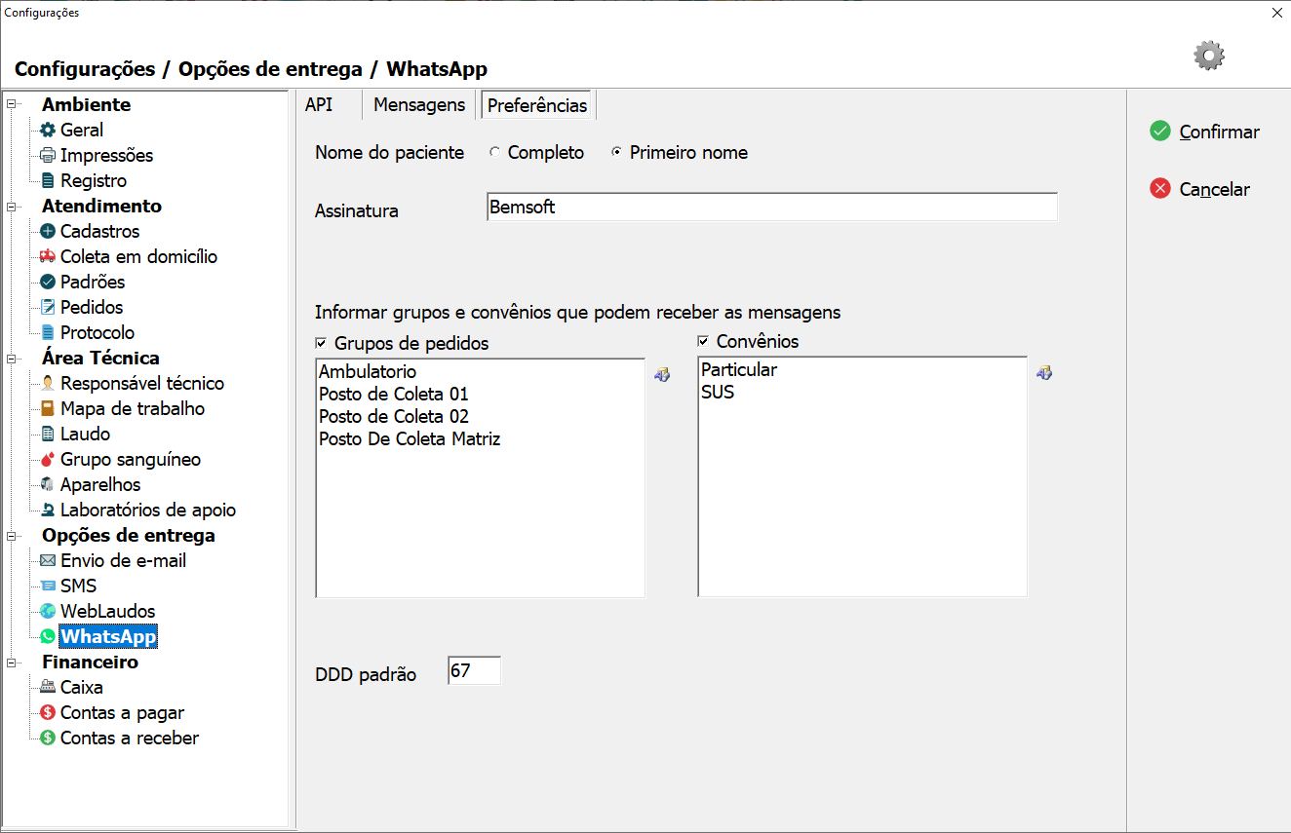Click the DDD padrão input field
The height and width of the screenshot is (833, 1291).
475,670
